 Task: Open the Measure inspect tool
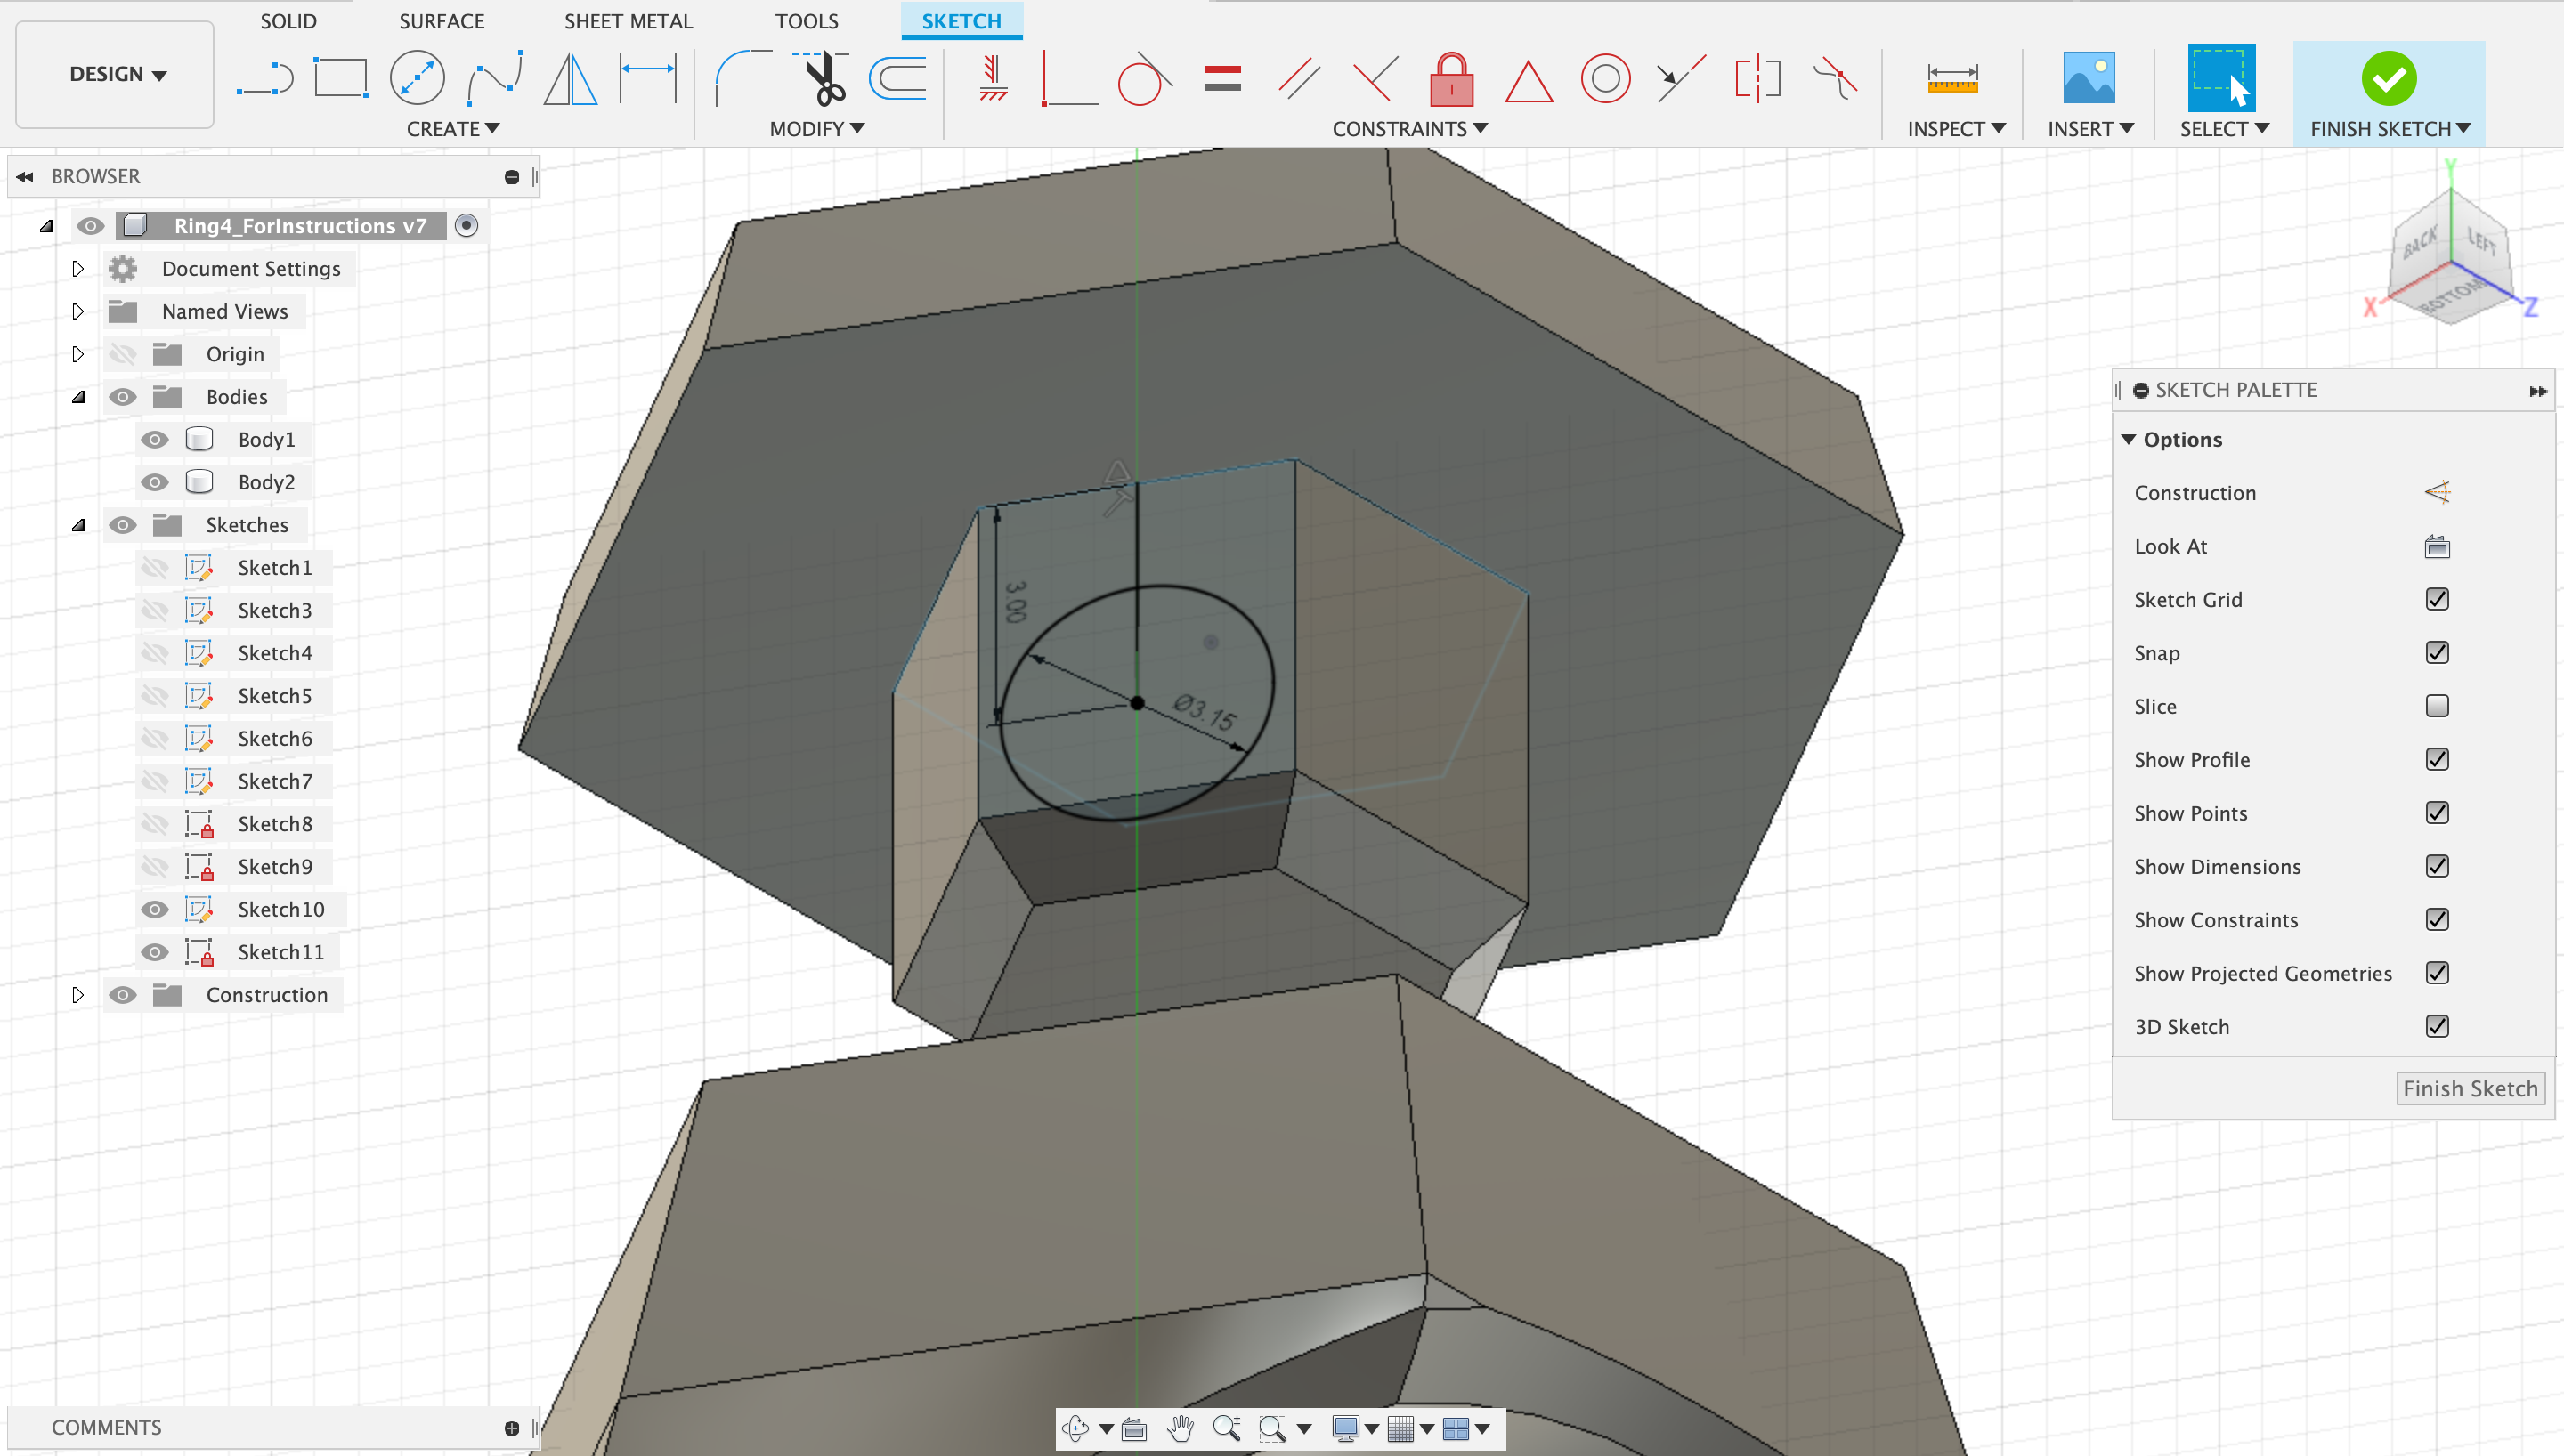(1951, 78)
